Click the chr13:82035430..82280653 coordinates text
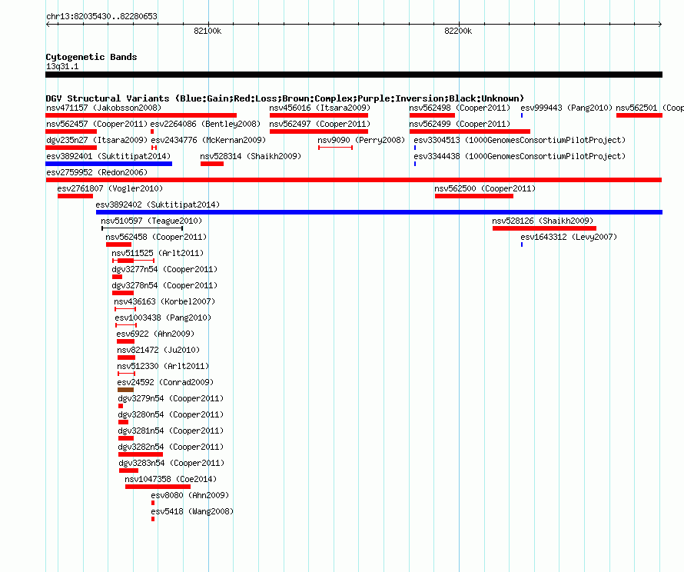684x572 pixels. (x=101, y=16)
